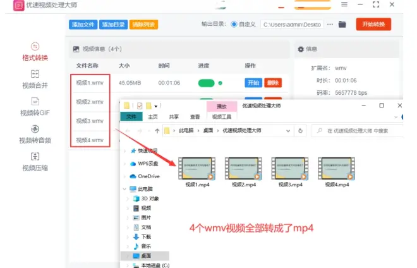Open the quick access toolbar dropdown arrow

point(156,106)
